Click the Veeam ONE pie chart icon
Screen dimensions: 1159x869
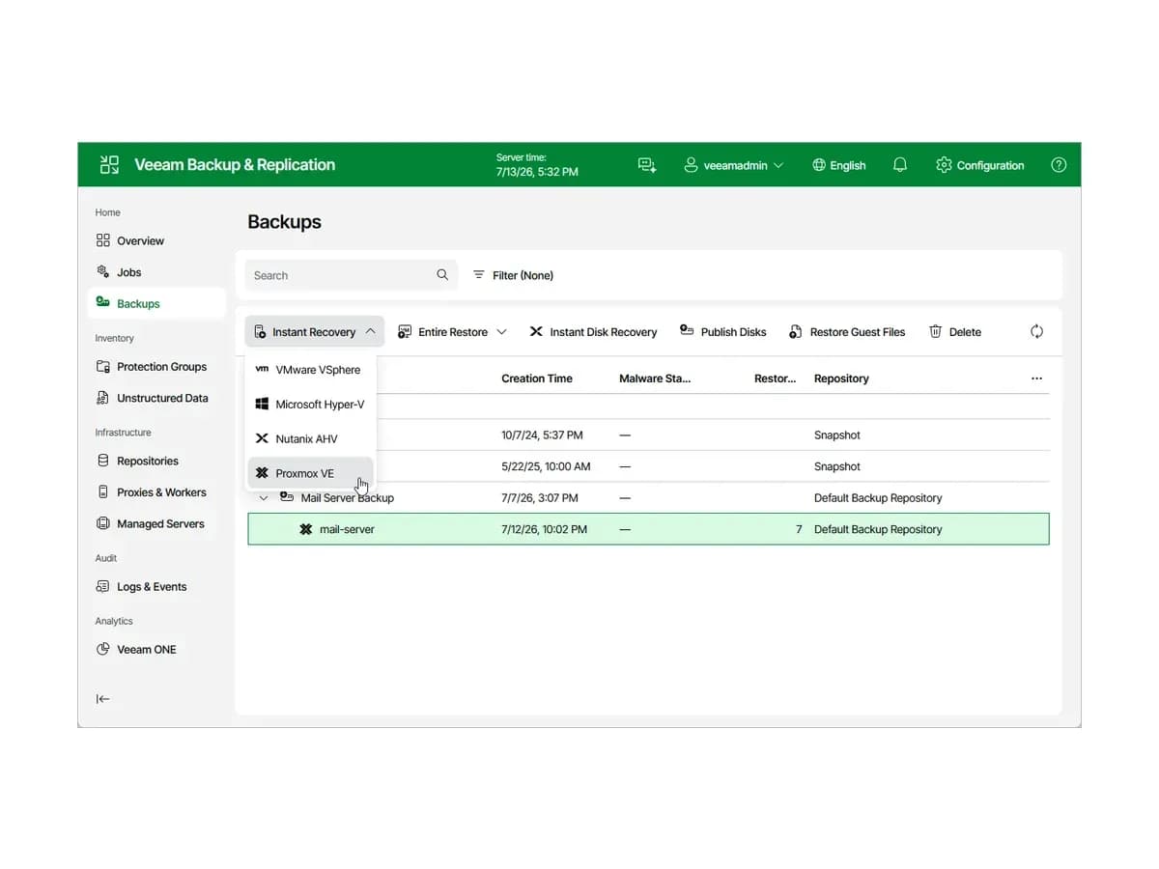coord(103,650)
